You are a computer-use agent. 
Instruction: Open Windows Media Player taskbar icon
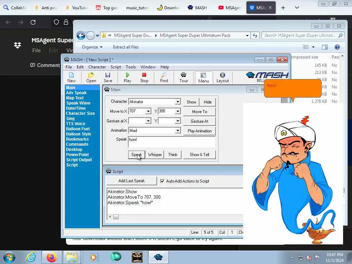pos(93,257)
